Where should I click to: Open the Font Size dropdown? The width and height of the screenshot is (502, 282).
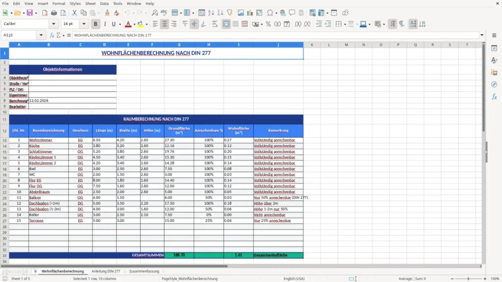84,24
